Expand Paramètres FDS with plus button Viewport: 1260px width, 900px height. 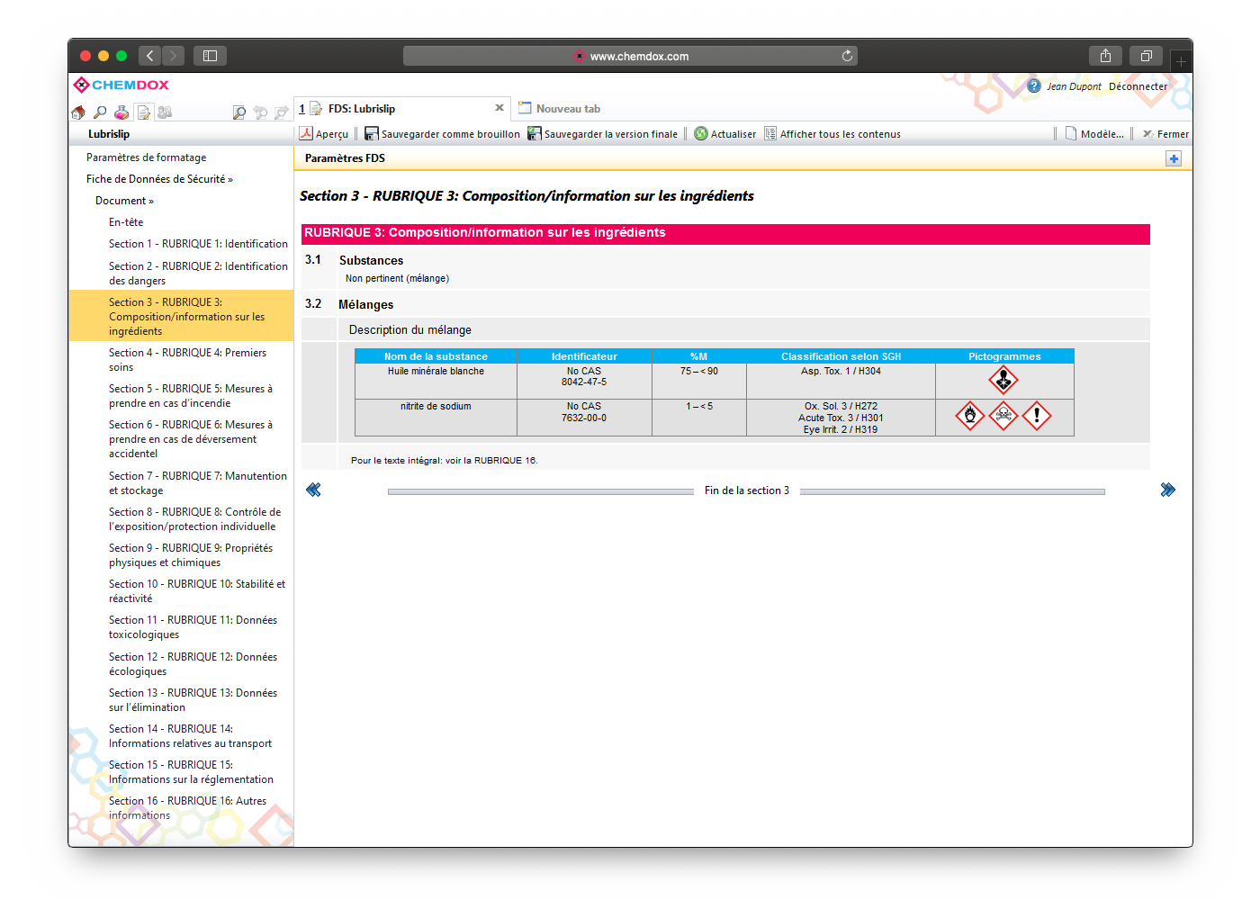point(1173,158)
